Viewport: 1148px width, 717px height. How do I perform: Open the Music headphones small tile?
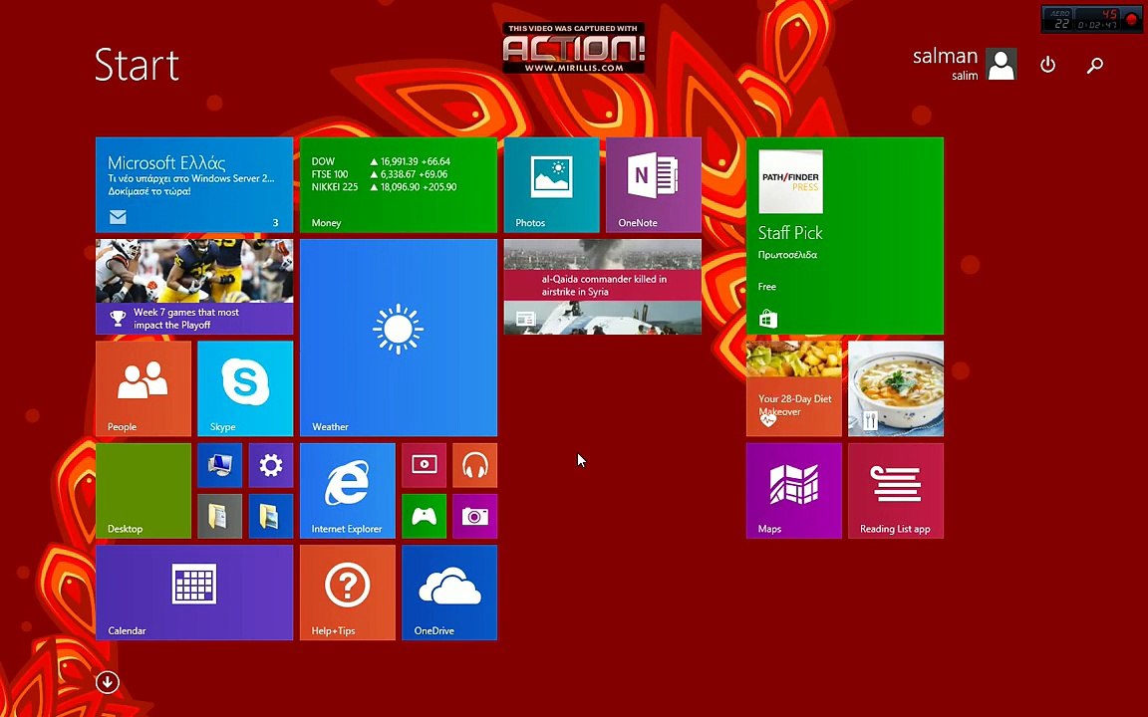pos(475,465)
